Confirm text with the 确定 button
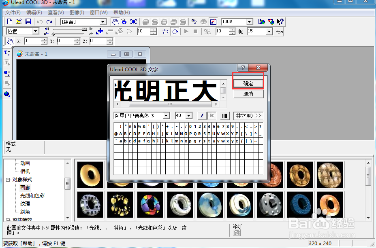This screenshot has width=376, height=248. tap(248, 84)
